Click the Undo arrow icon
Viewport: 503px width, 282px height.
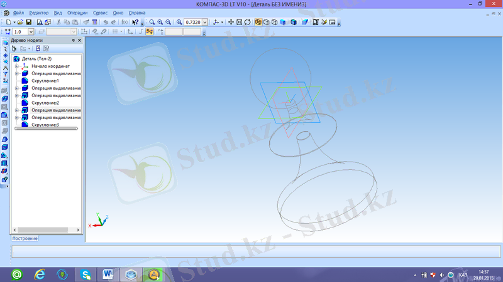point(104,22)
